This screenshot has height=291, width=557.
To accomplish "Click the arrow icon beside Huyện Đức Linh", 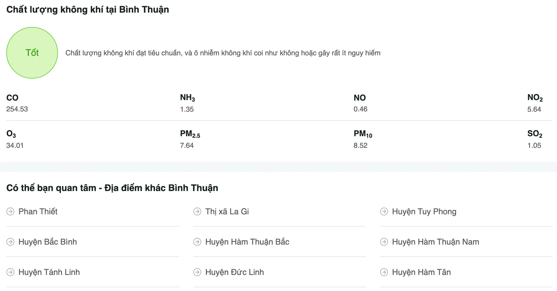I will click(197, 272).
